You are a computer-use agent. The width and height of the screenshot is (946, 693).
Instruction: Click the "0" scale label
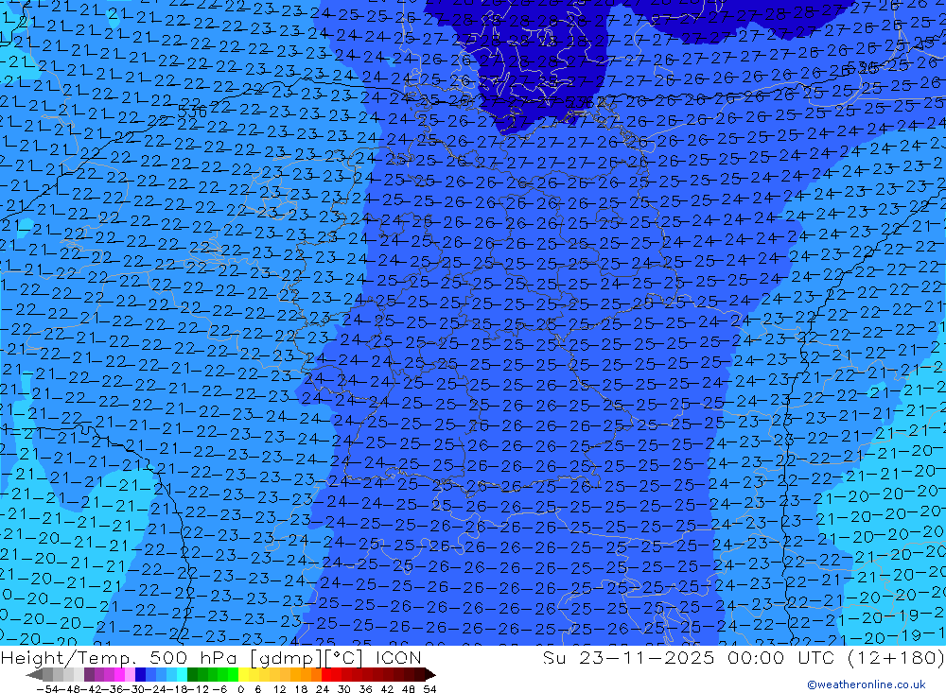coord(240,689)
